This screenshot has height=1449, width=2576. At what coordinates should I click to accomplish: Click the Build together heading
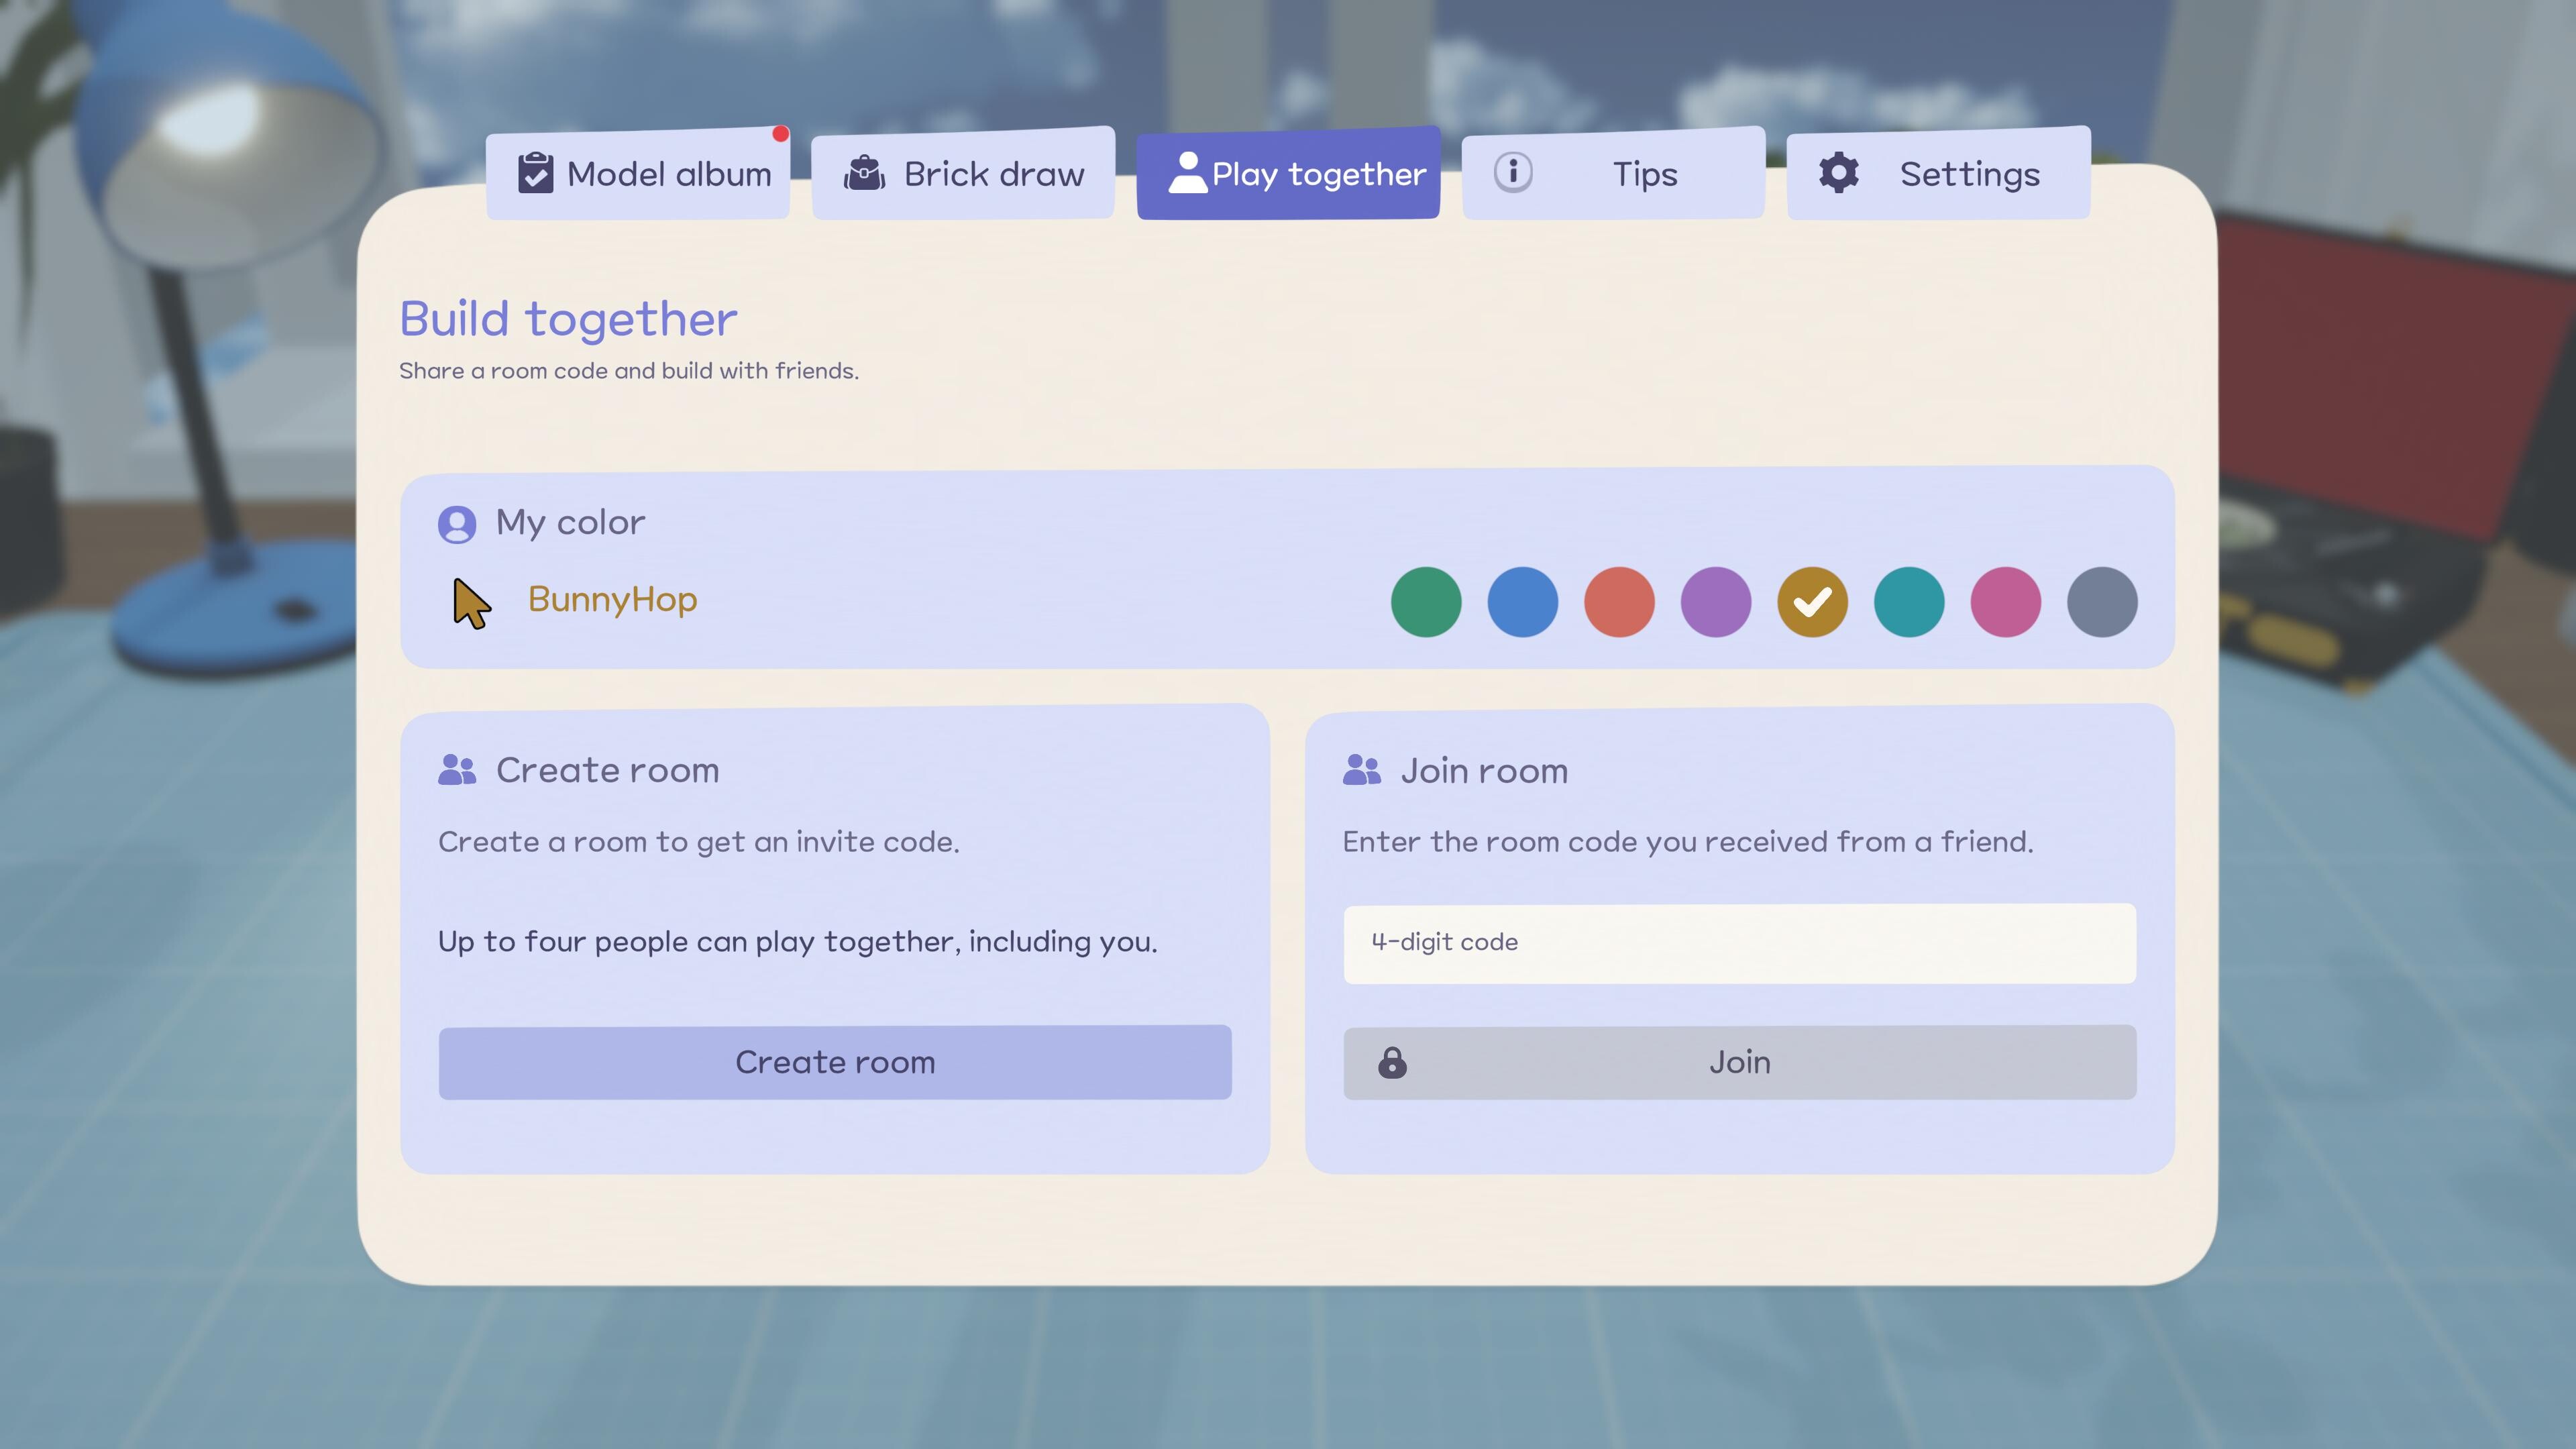pos(568,320)
